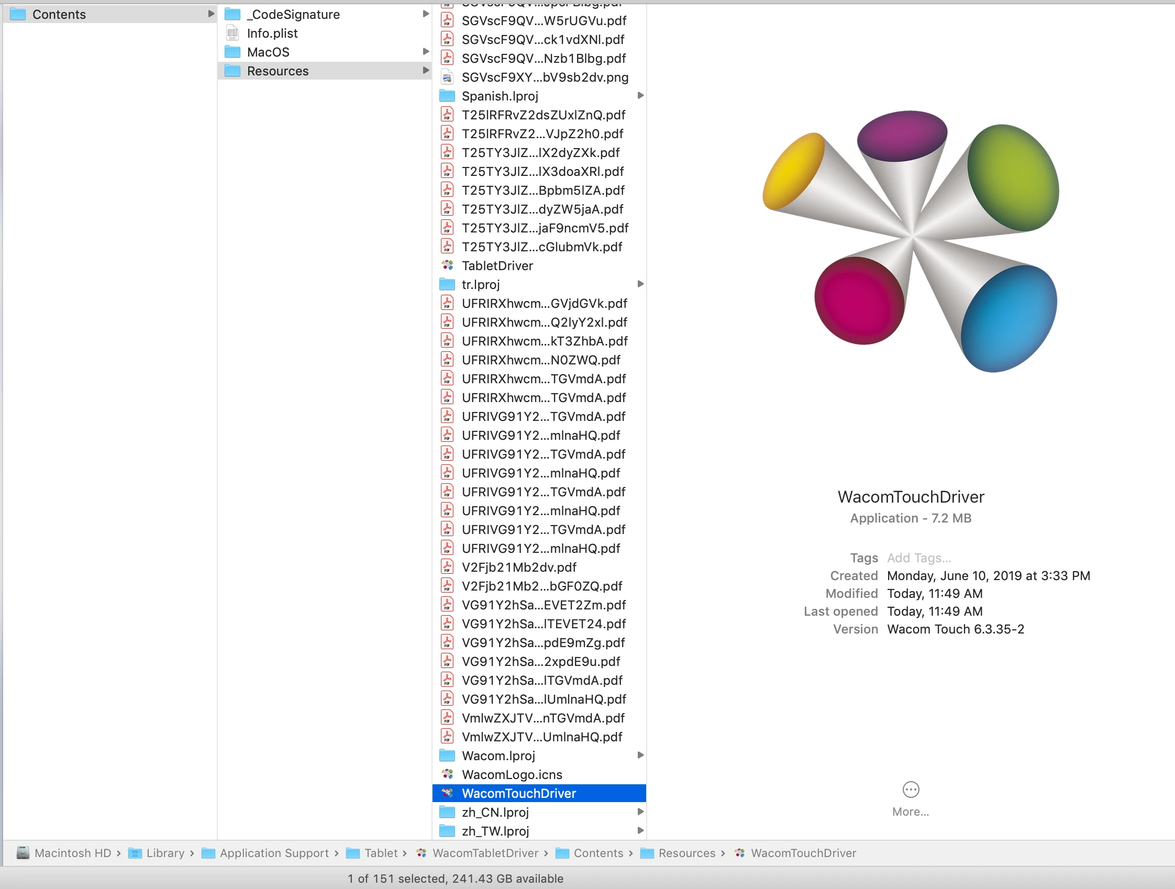The image size is (1175, 889).
Task: Click the Resources folder disclosure arrow
Action: pos(426,70)
